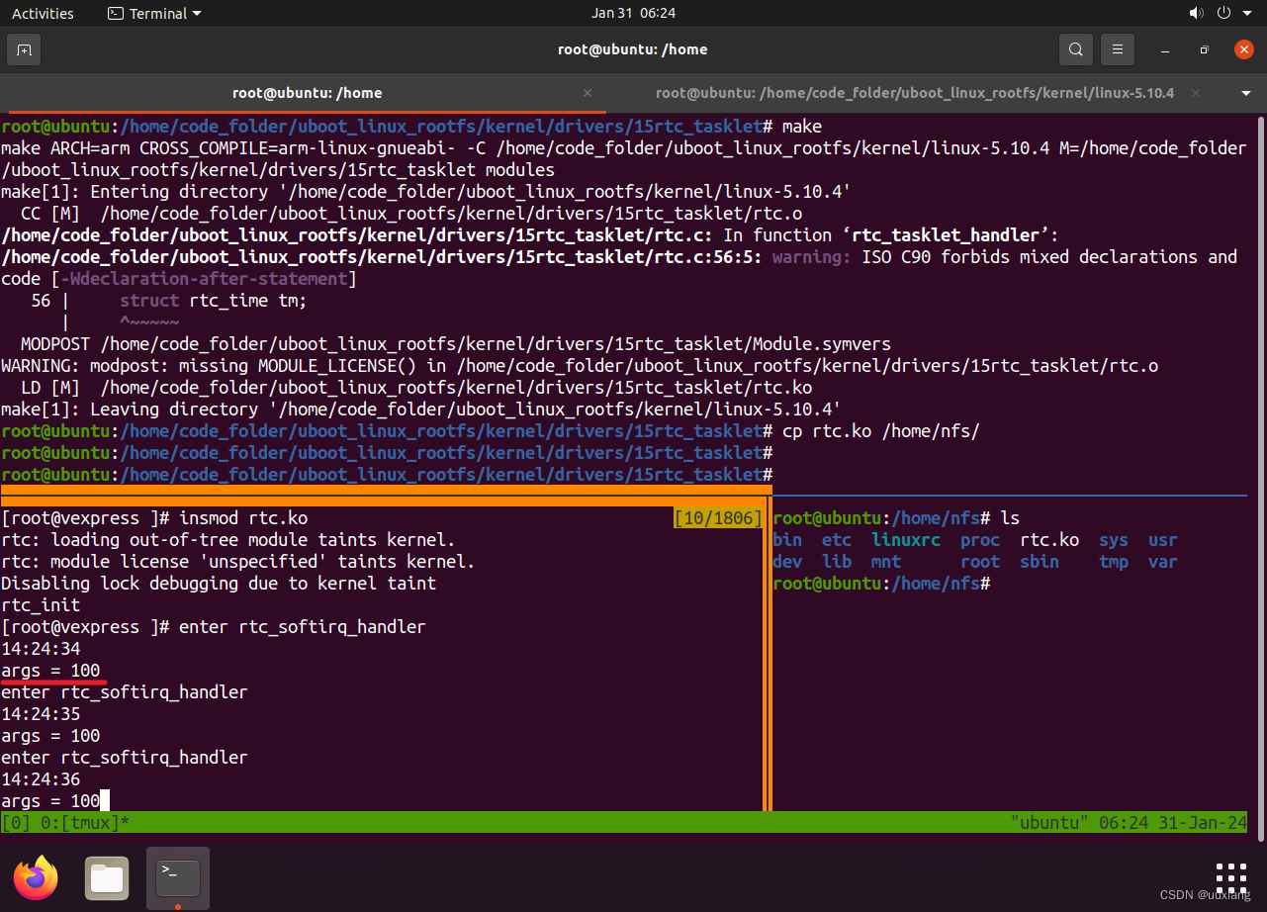1267x912 pixels.
Task: Click 'rtc_init' output line
Action: [x=41, y=605]
